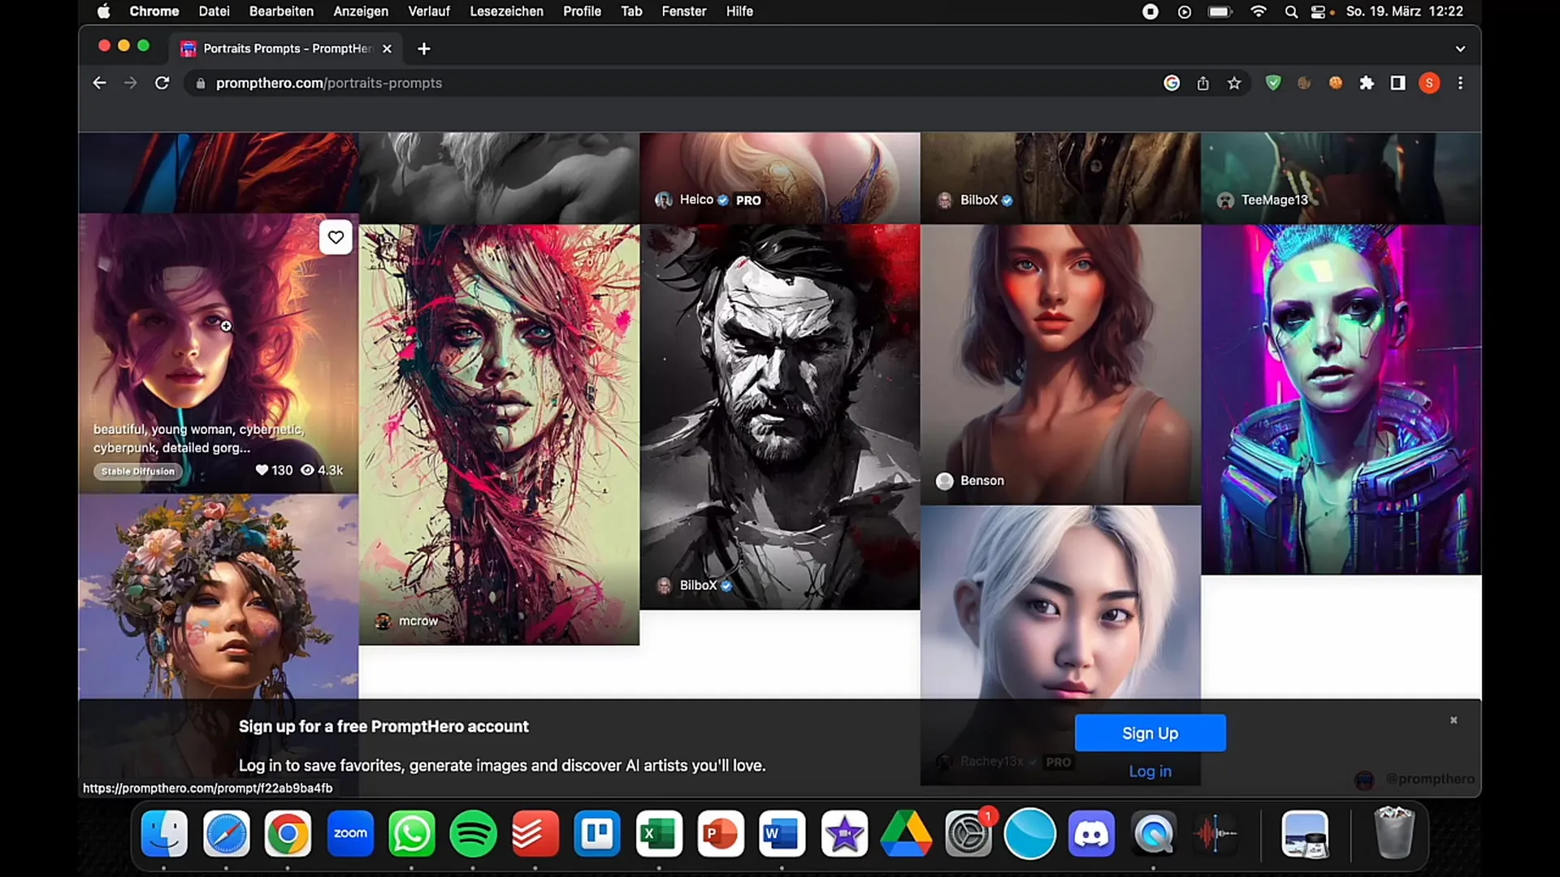The height and width of the screenshot is (877, 1560).
Task: Close the Portraits Prompts tab
Action: 387,49
